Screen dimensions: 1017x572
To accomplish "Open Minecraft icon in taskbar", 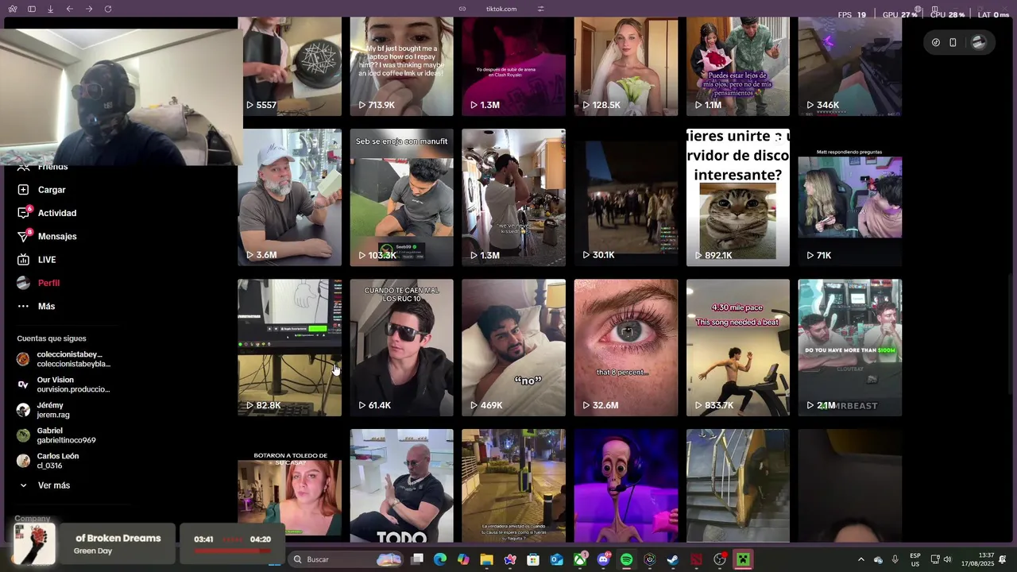I will coord(743,559).
